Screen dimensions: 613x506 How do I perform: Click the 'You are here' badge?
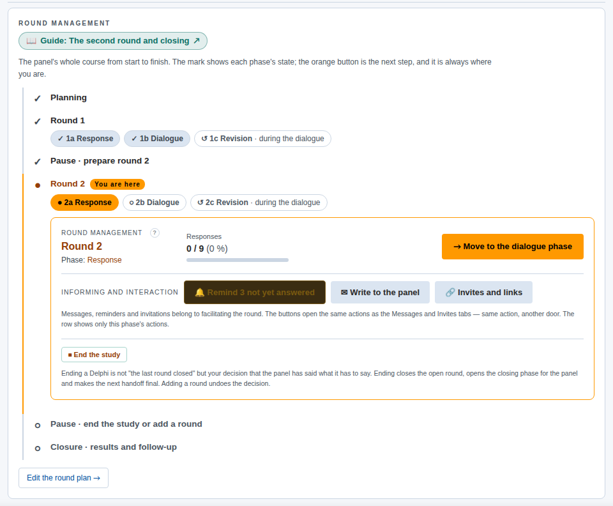click(117, 184)
